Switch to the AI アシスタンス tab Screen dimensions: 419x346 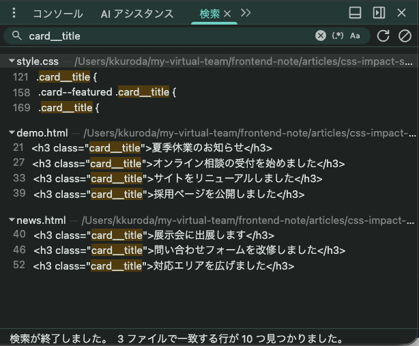pyautogui.click(x=137, y=14)
